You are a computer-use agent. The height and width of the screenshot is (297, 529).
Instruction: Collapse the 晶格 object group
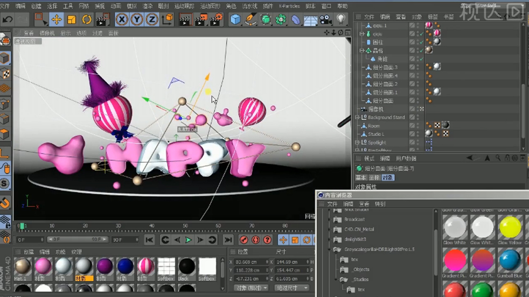coord(361,51)
